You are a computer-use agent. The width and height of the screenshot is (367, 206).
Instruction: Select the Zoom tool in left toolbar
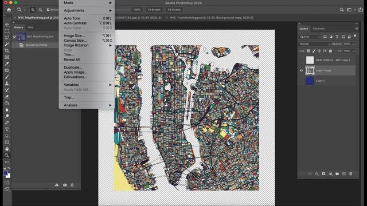click(x=7, y=155)
